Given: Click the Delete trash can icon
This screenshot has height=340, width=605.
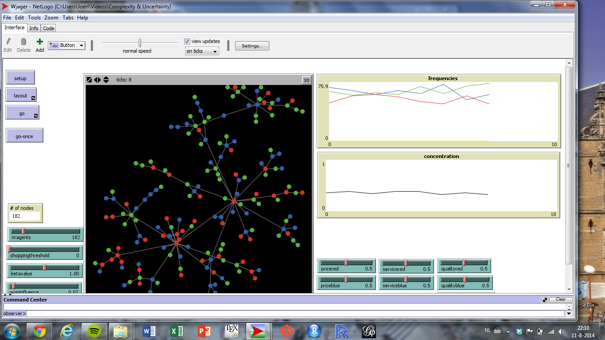Looking at the screenshot, I should coord(23,42).
